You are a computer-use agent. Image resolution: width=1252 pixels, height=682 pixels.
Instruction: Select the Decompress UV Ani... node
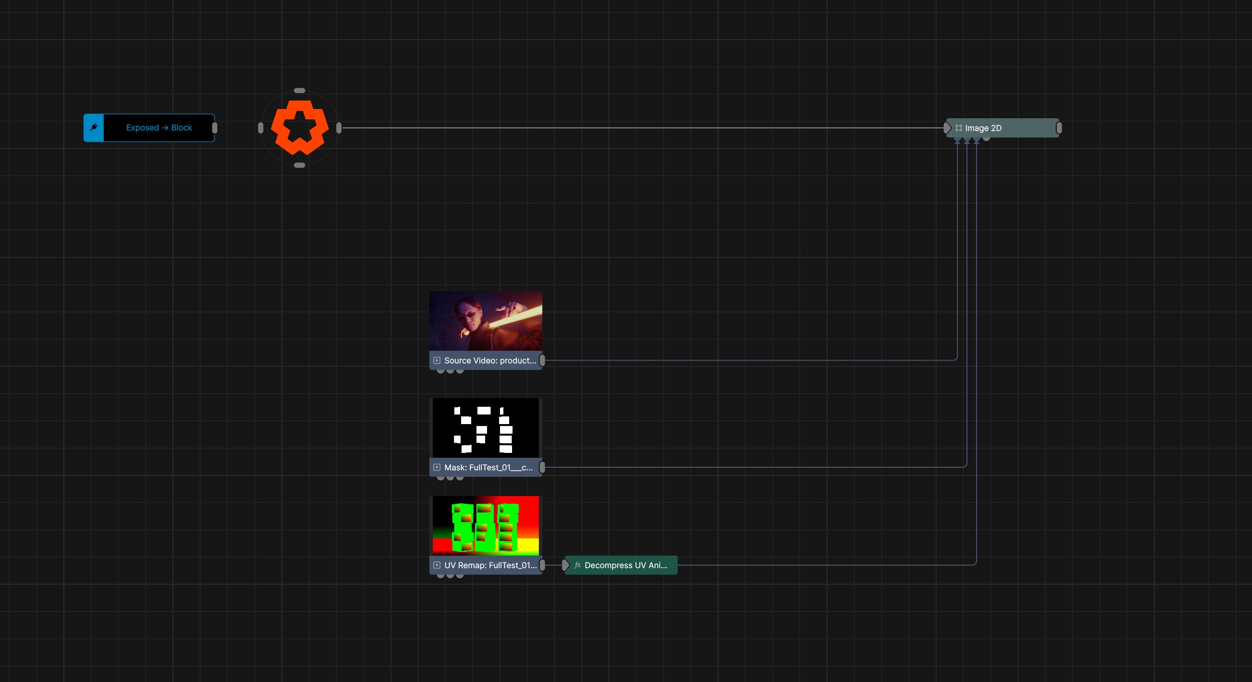[x=621, y=565]
